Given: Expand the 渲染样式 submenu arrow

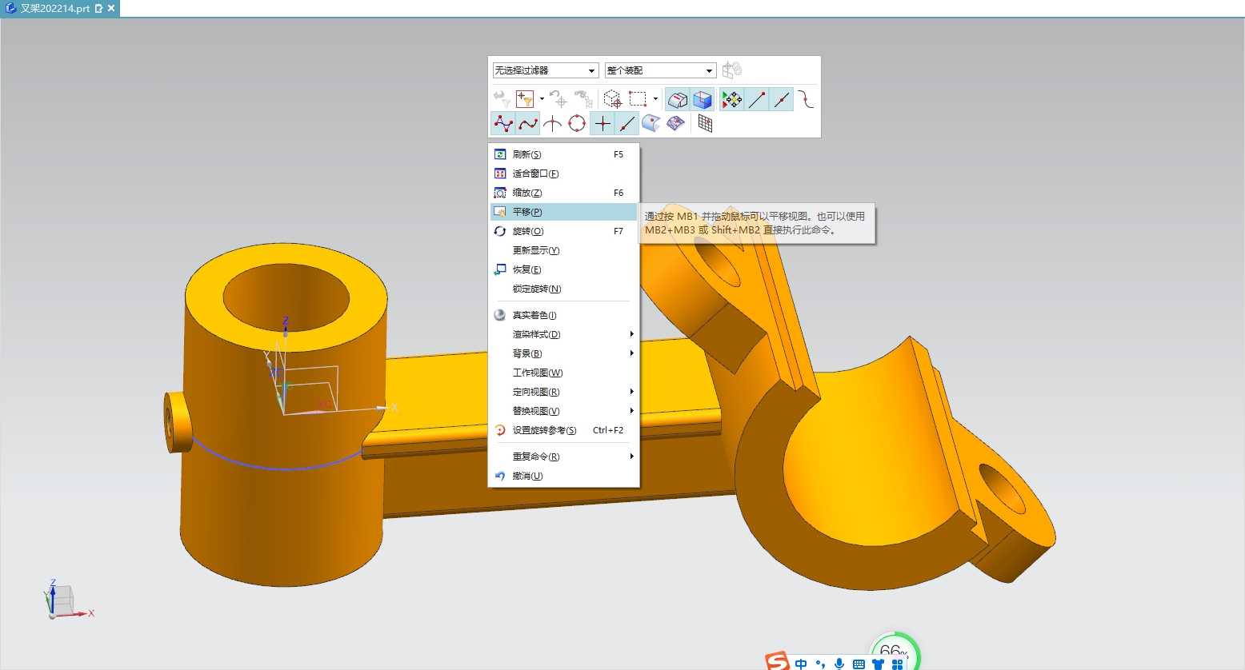Looking at the screenshot, I should [x=631, y=333].
